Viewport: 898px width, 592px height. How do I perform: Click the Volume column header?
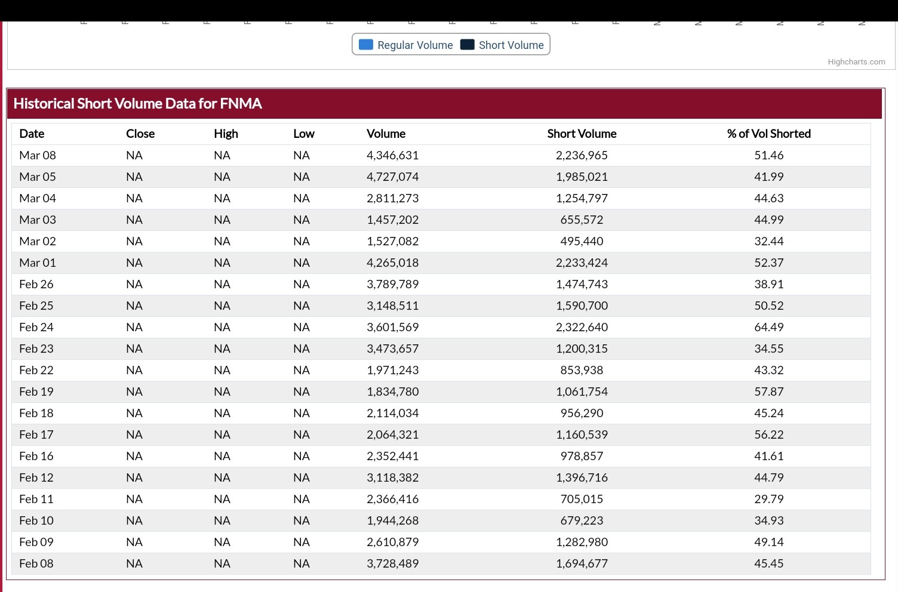coord(386,134)
